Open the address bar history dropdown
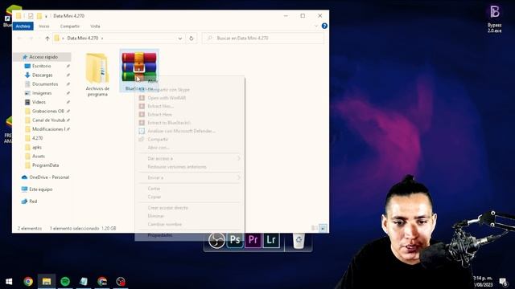Image resolution: width=515 pixels, height=289 pixels. (x=180, y=39)
